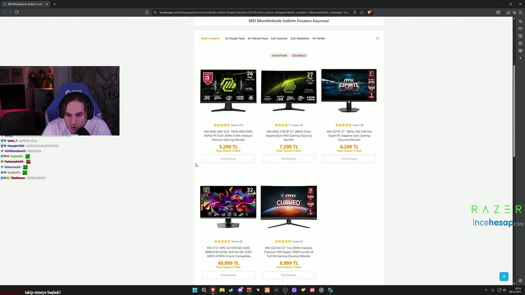The width and height of the screenshot is (525, 295).
Task: Open MSI MAG 244F 23.8" product title link
Action: 228,136
